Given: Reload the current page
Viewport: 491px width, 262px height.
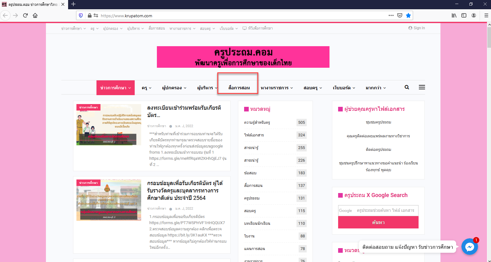Looking at the screenshot, I should pyautogui.click(x=25, y=15).
